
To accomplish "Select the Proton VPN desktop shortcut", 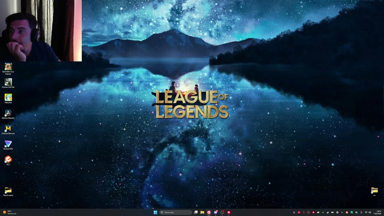I will tap(8, 145).
